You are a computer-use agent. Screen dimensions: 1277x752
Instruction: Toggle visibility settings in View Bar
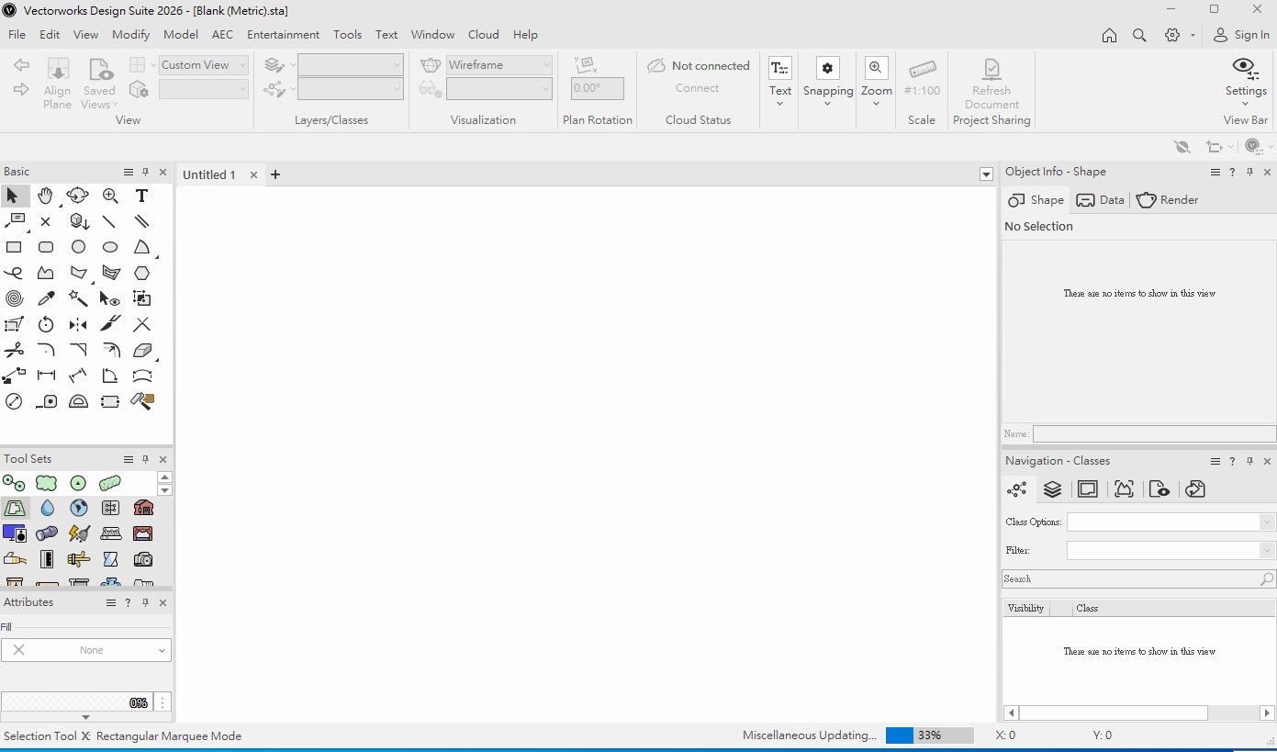1246,83
